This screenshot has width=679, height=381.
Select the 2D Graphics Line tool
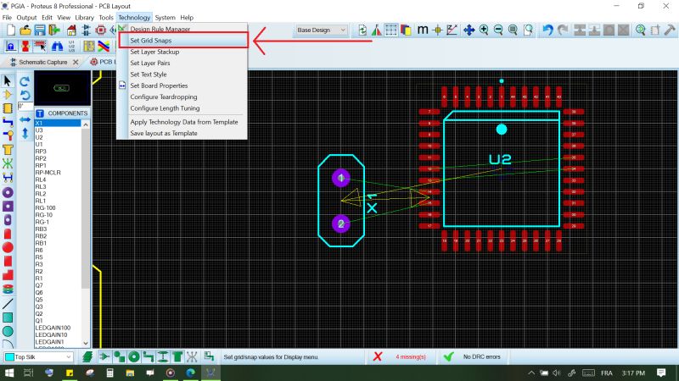tap(8, 304)
